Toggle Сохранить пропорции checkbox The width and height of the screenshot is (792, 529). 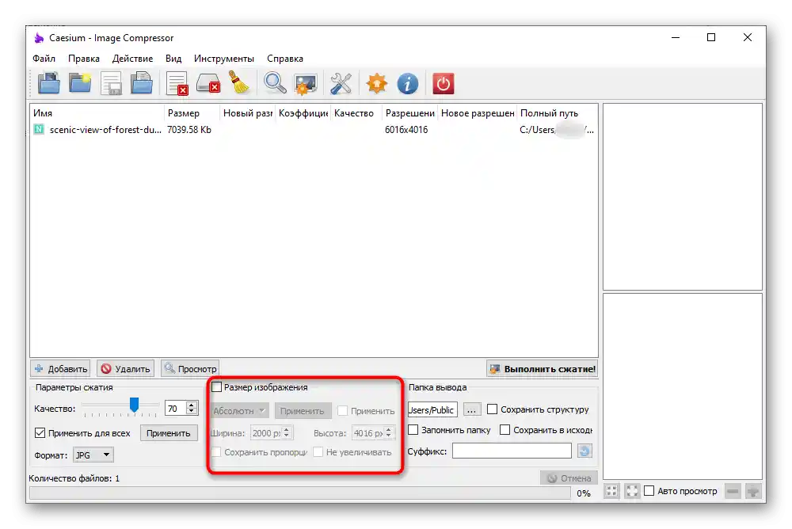[216, 451]
